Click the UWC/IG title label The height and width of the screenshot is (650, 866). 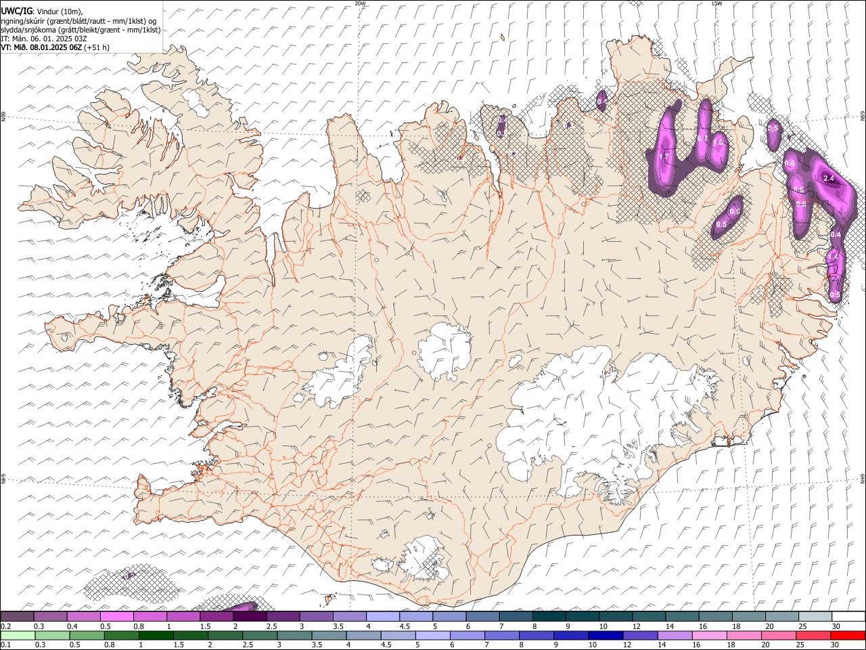coord(16,12)
